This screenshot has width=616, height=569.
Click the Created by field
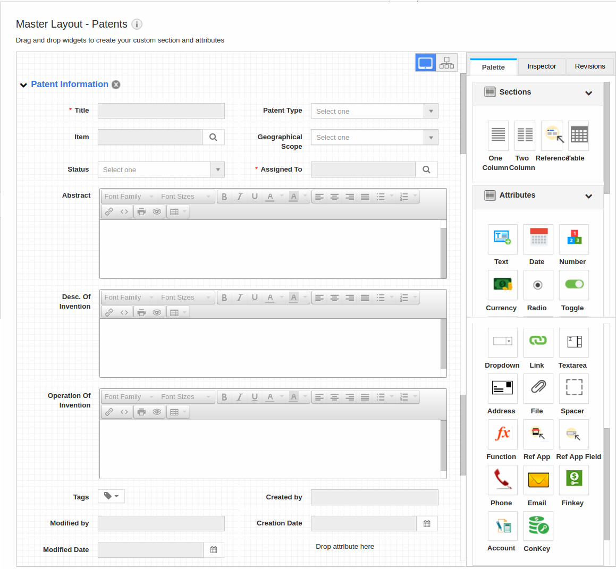coord(374,497)
